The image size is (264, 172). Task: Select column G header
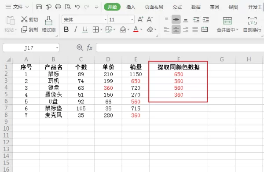[x=222, y=59]
